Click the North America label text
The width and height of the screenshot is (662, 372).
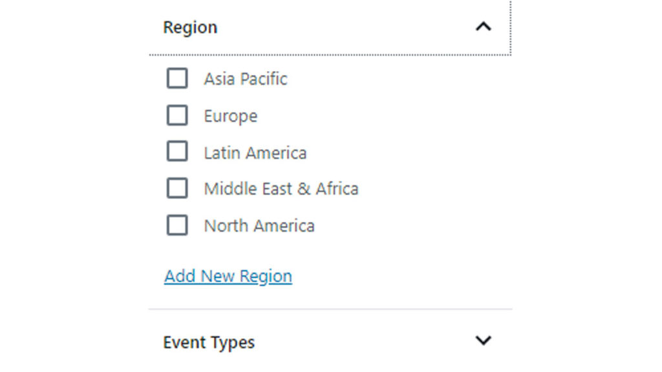point(259,226)
